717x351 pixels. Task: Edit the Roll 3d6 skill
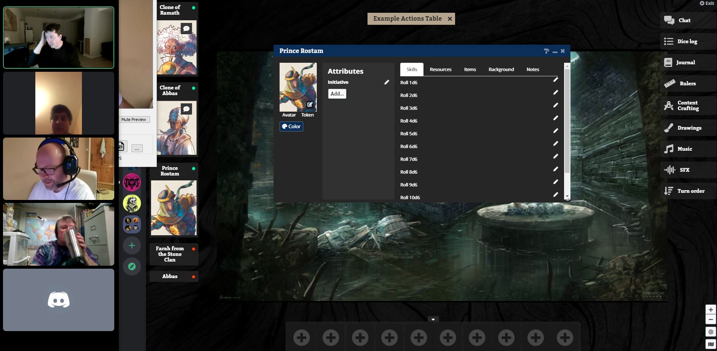coord(555,105)
